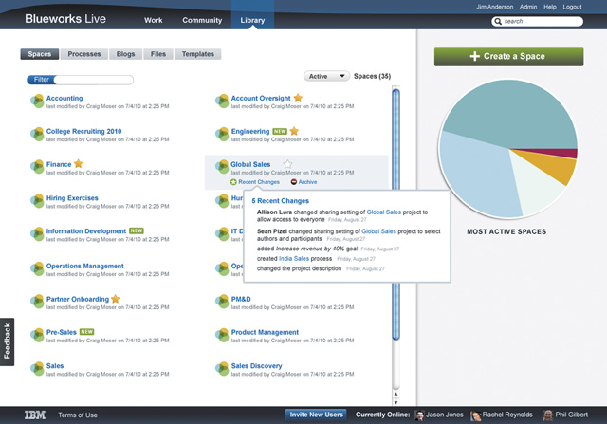Click the Filter input field
607x424 pixels.
93,80
